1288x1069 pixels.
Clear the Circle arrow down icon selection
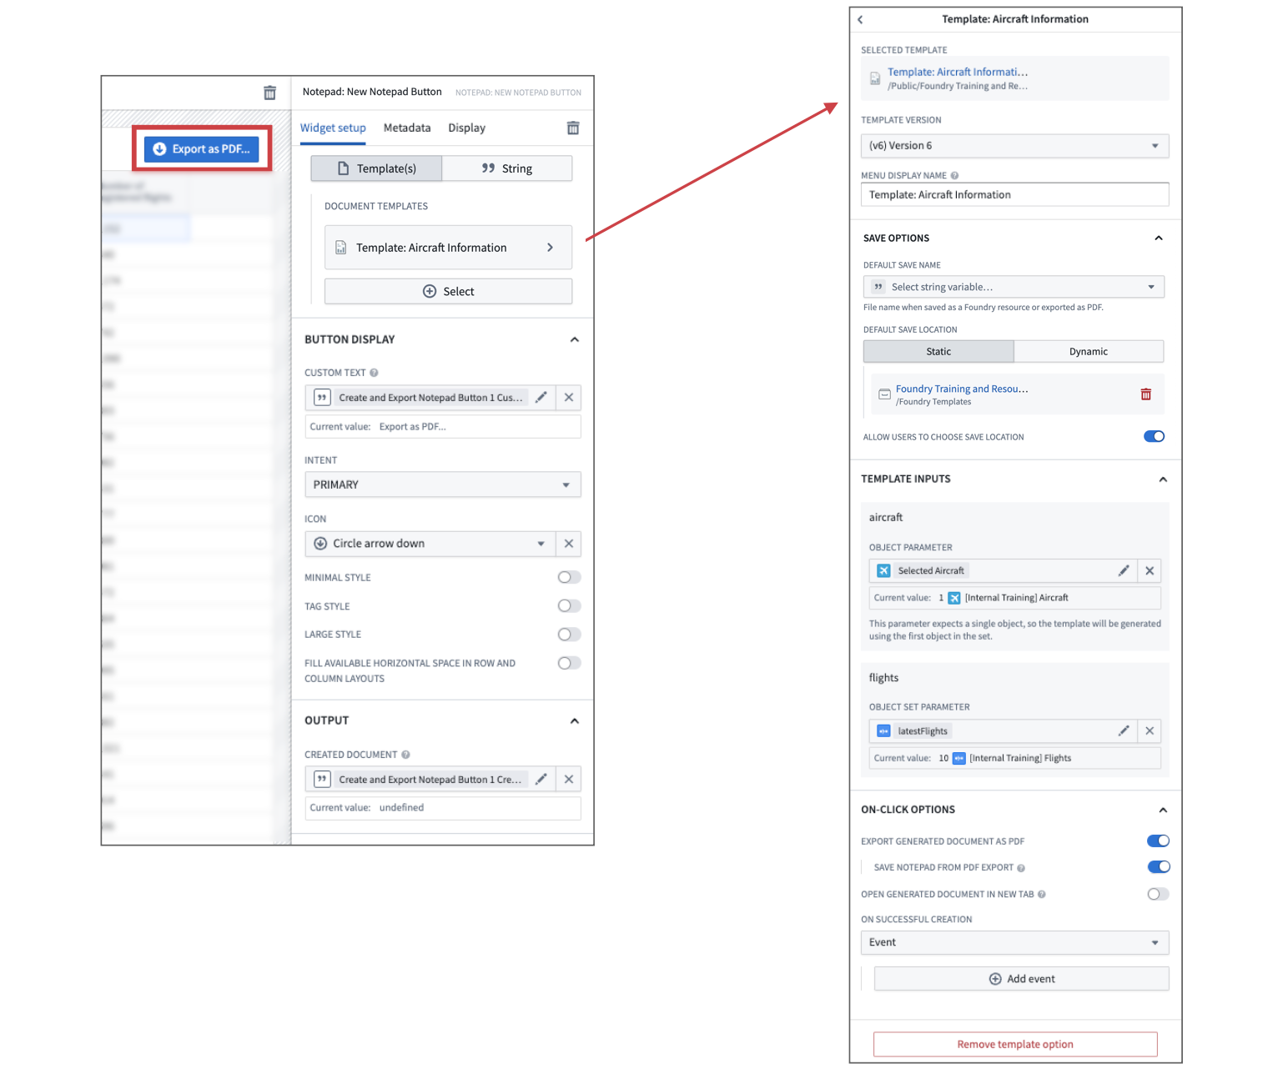(569, 544)
